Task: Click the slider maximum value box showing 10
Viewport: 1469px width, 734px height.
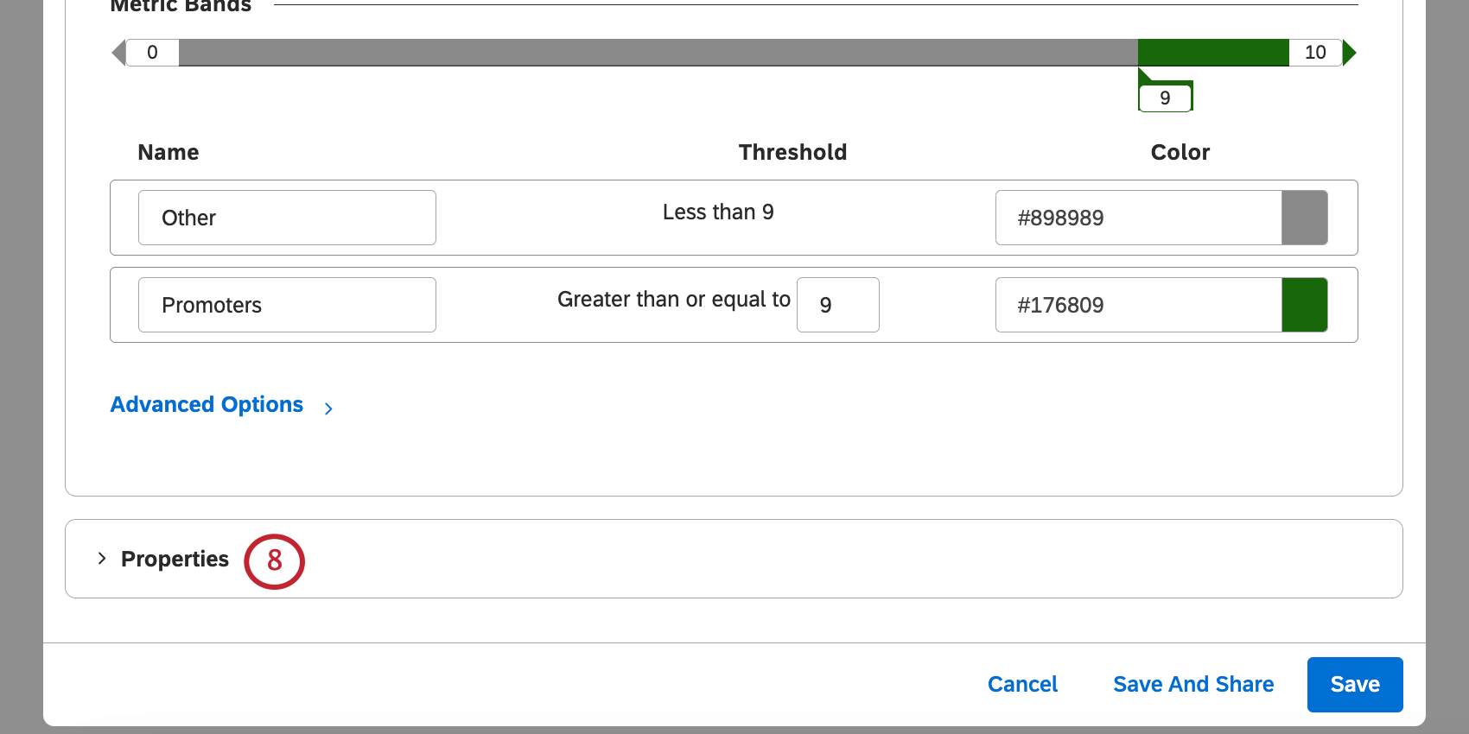Action: 1315,53
